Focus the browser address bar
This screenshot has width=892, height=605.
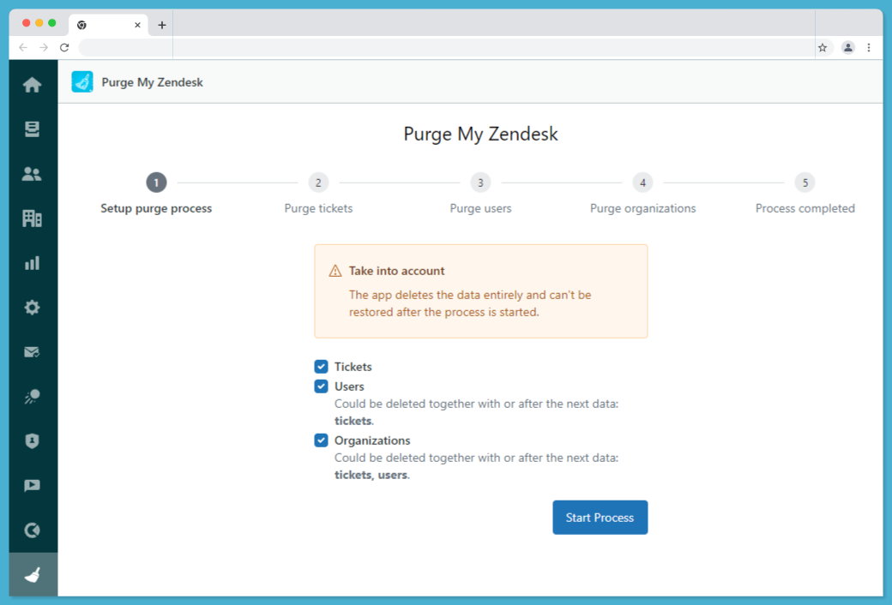tap(447, 48)
